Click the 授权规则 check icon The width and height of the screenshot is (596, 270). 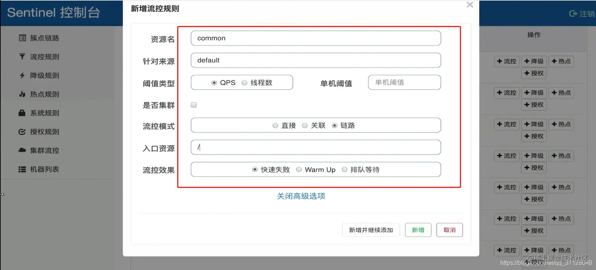click(22, 132)
